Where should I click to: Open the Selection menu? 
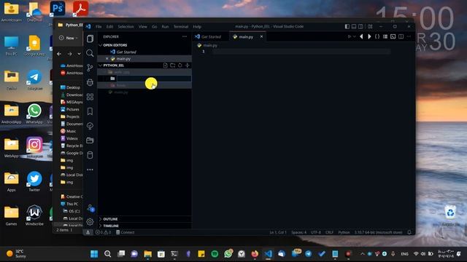[x=126, y=26]
